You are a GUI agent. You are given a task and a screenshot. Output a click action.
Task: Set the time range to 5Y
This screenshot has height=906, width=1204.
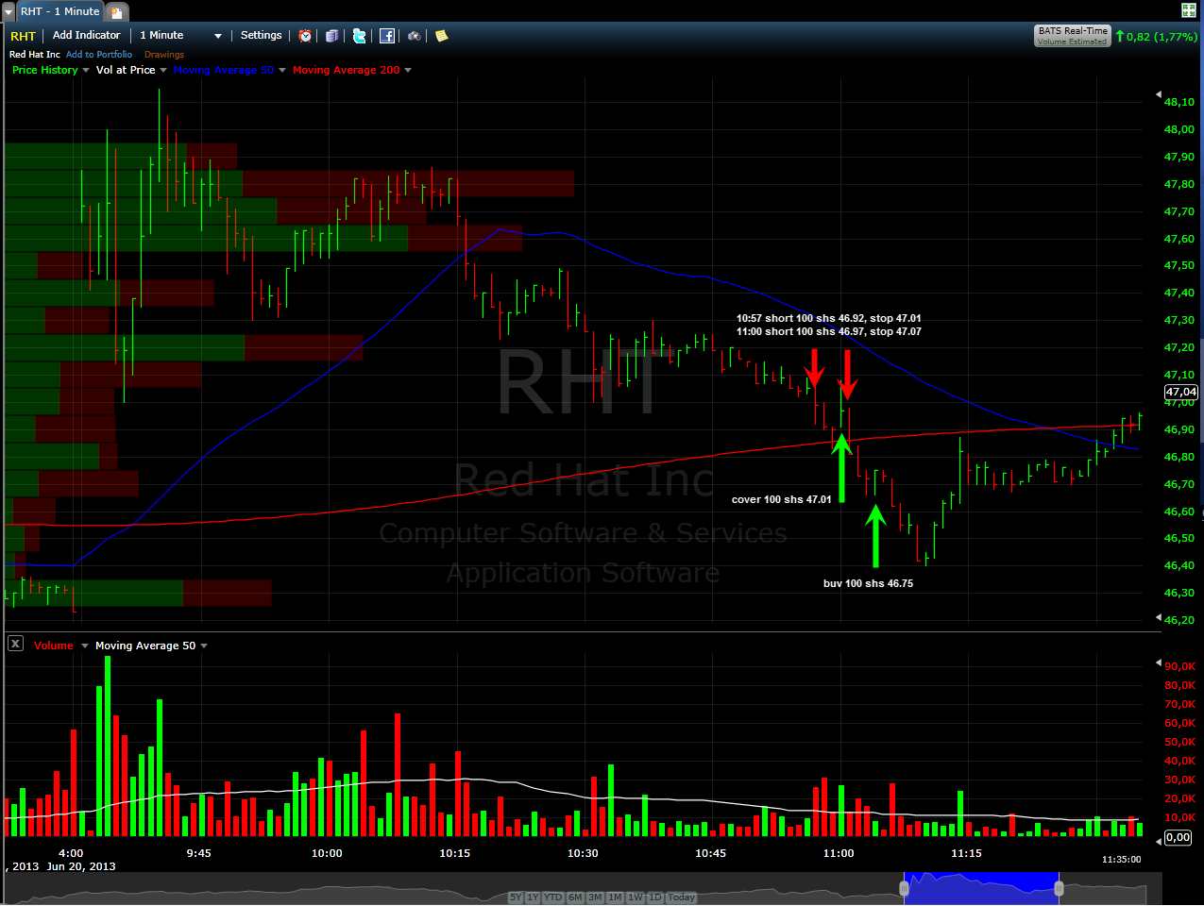[516, 898]
